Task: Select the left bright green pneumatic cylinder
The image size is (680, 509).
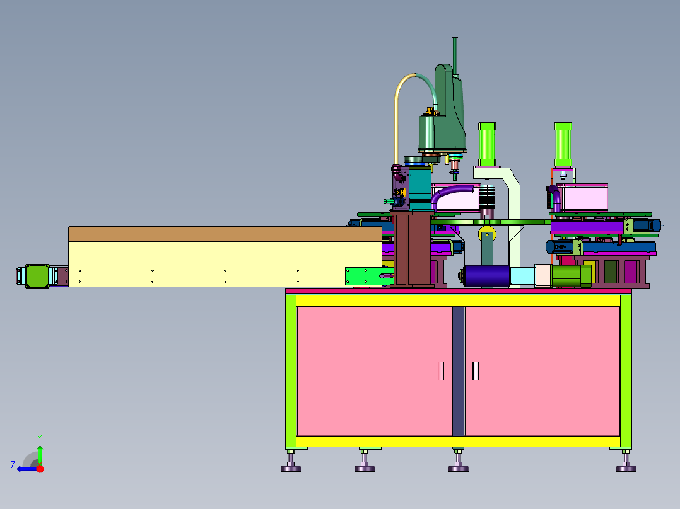Action: coord(487,144)
